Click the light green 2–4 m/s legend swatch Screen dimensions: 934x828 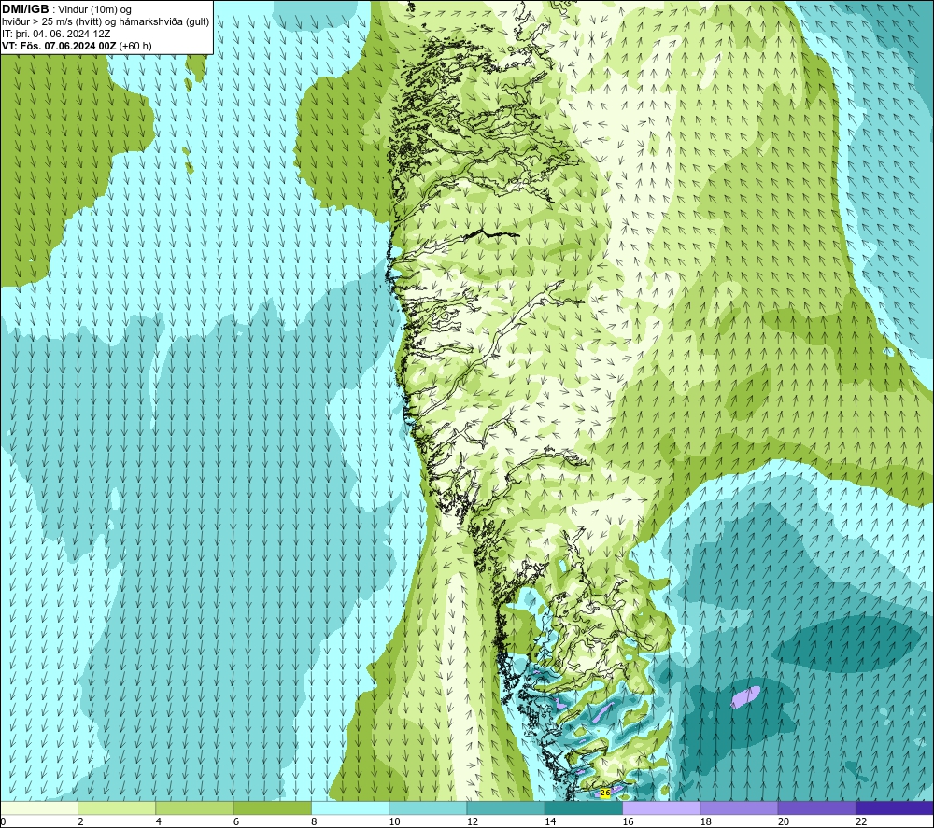117,807
